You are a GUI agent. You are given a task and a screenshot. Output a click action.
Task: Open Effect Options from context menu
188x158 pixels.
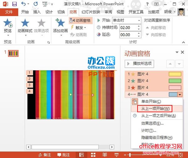[x=157, y=123]
